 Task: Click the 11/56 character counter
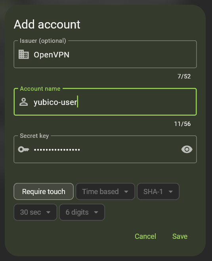point(182,124)
